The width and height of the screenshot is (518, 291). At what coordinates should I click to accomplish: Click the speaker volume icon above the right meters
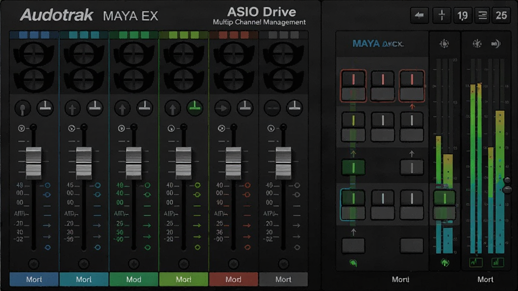[496, 43]
